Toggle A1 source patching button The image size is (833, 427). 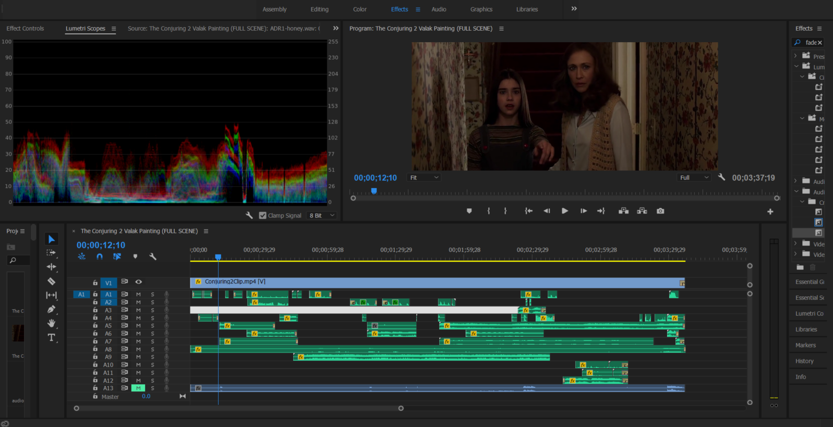pyautogui.click(x=81, y=294)
